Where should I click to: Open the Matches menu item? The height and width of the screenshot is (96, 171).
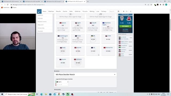click(51, 11)
